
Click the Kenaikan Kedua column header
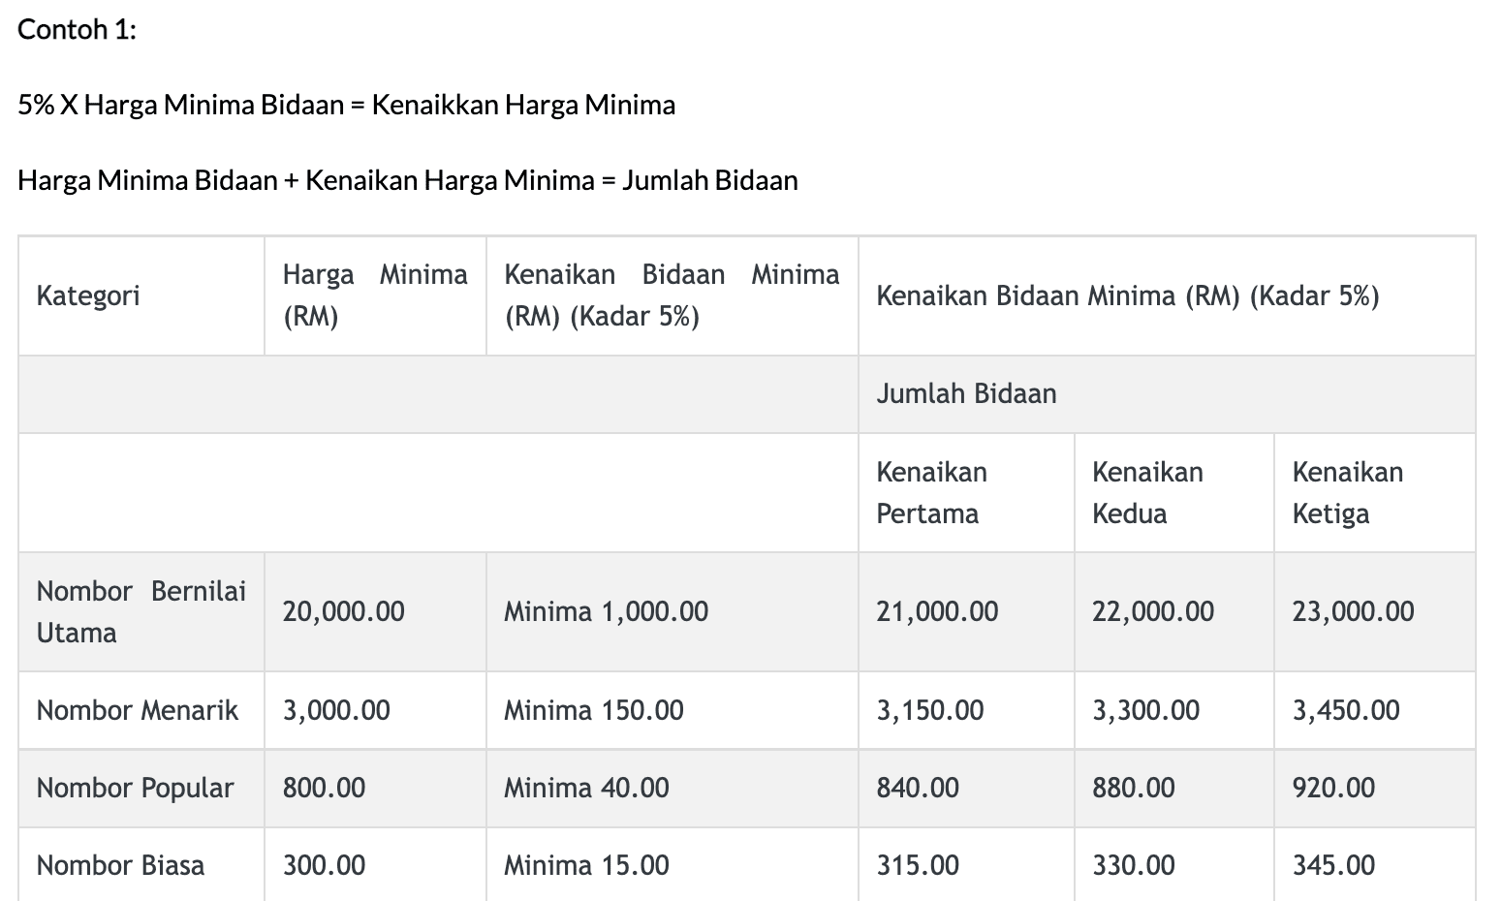coord(1173,492)
